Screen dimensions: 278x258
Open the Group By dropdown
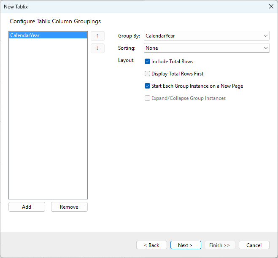coord(207,36)
